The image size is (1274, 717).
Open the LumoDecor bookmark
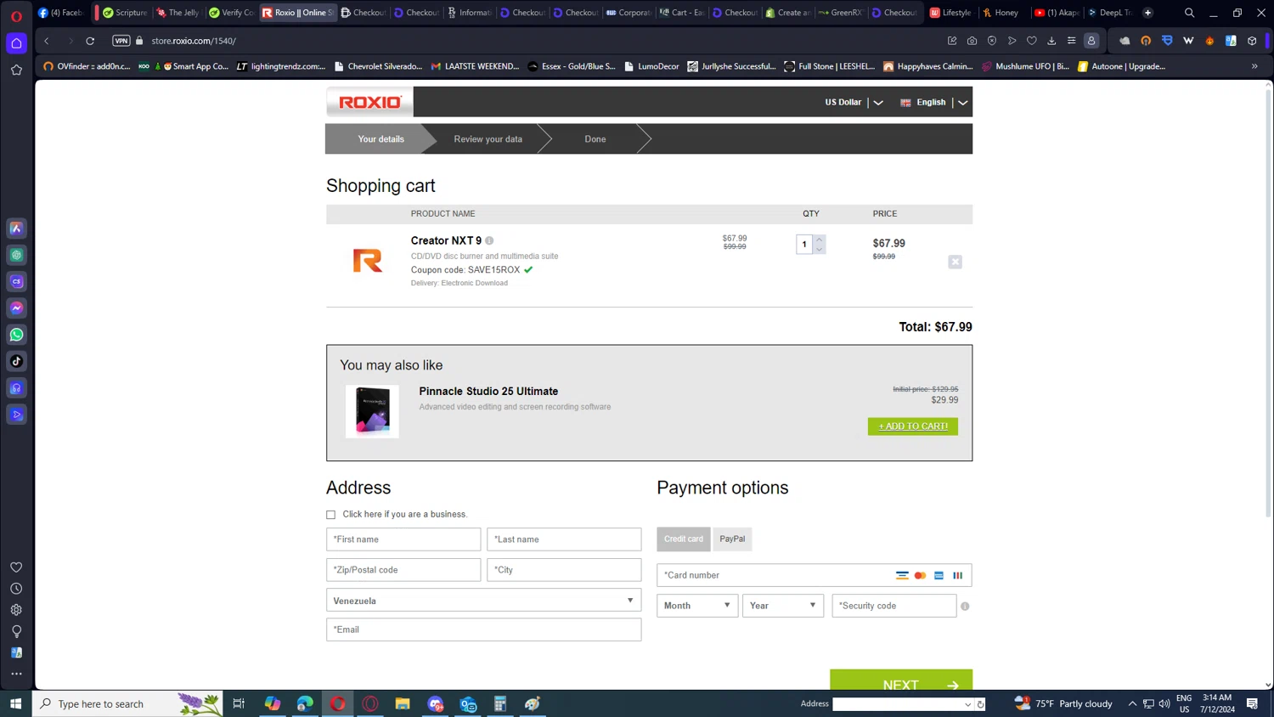tap(651, 66)
